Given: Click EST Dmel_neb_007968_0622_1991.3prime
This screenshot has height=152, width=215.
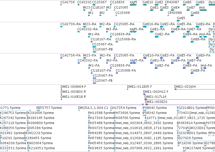Looking at the screenshot, I should coord(144,148).
